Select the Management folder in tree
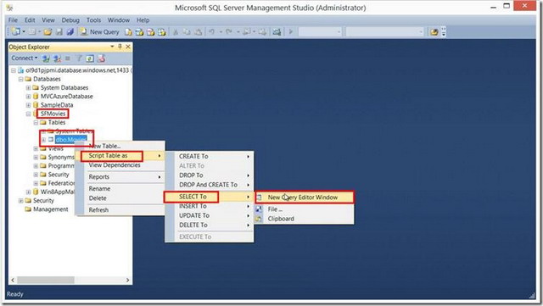This screenshot has height=306, width=543. coord(51,209)
